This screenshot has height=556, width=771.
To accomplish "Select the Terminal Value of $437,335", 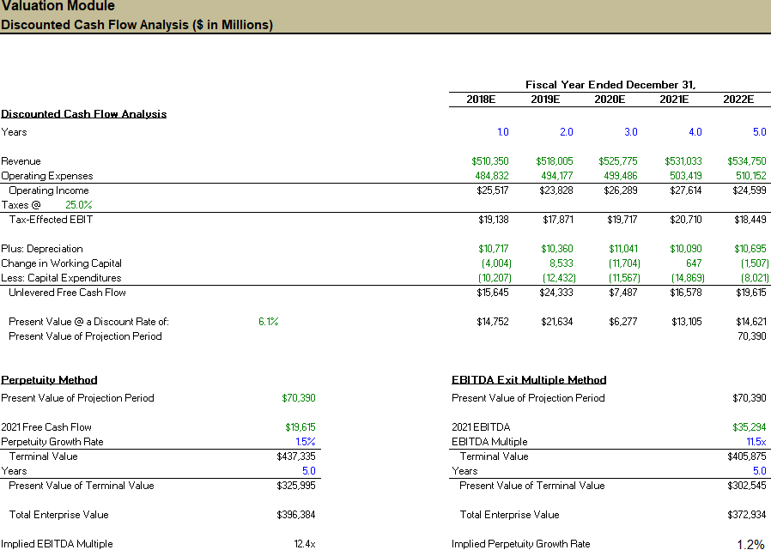I will [297, 456].
